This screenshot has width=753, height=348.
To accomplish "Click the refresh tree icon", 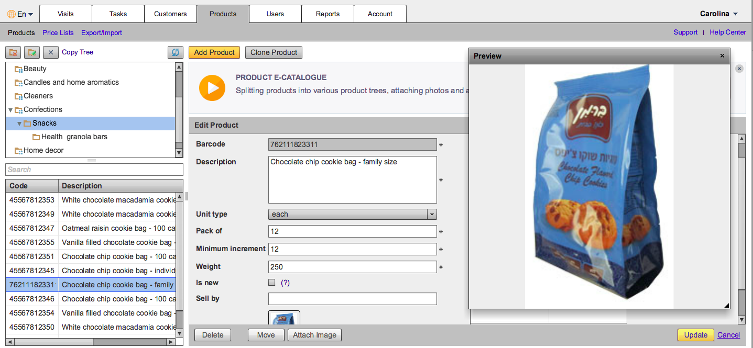I will pyautogui.click(x=176, y=52).
